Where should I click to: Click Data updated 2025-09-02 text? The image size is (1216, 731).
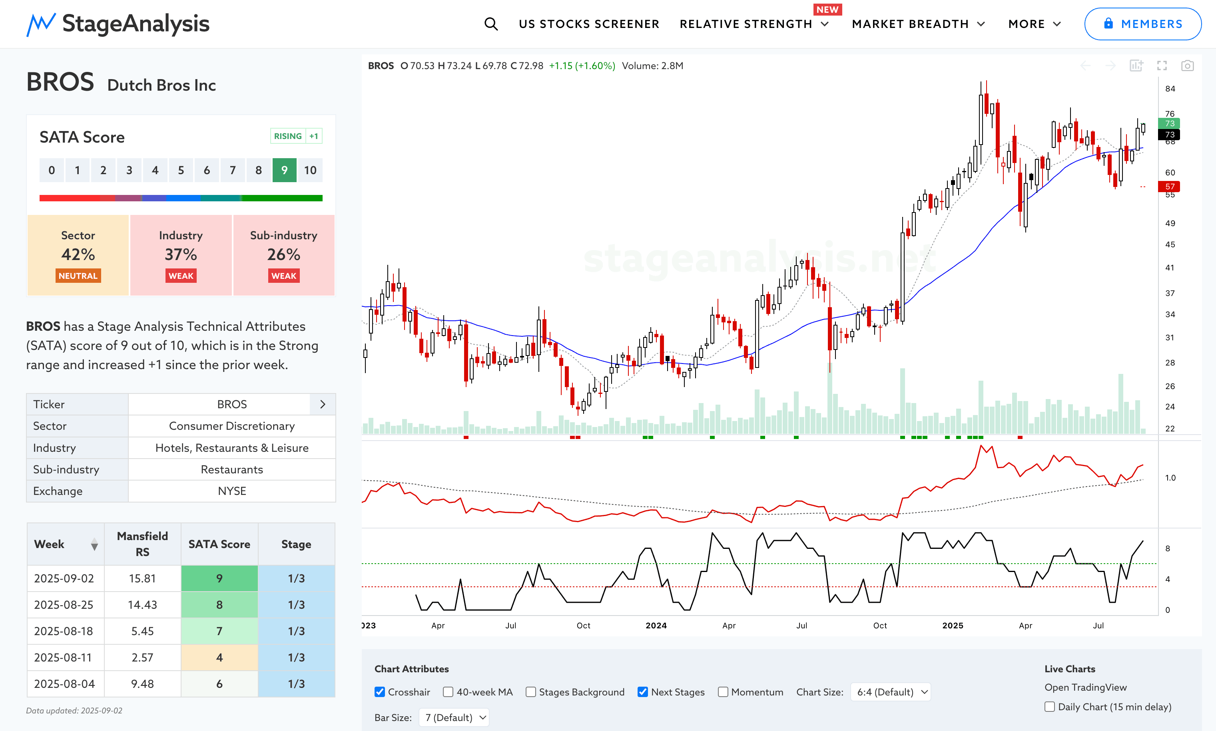click(74, 711)
